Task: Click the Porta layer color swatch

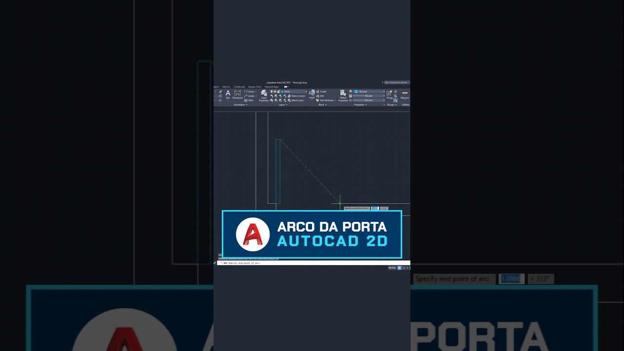Action: tap(282, 92)
